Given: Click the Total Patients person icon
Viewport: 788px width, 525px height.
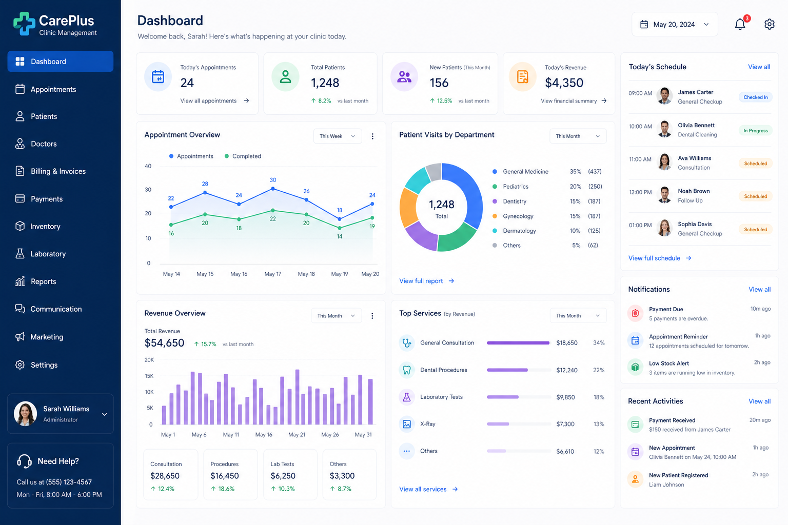Looking at the screenshot, I should [285, 77].
